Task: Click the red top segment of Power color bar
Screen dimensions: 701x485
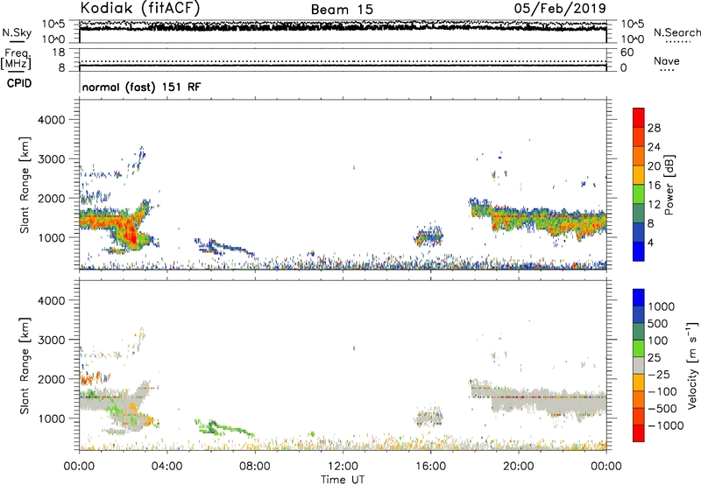Action: [639, 117]
